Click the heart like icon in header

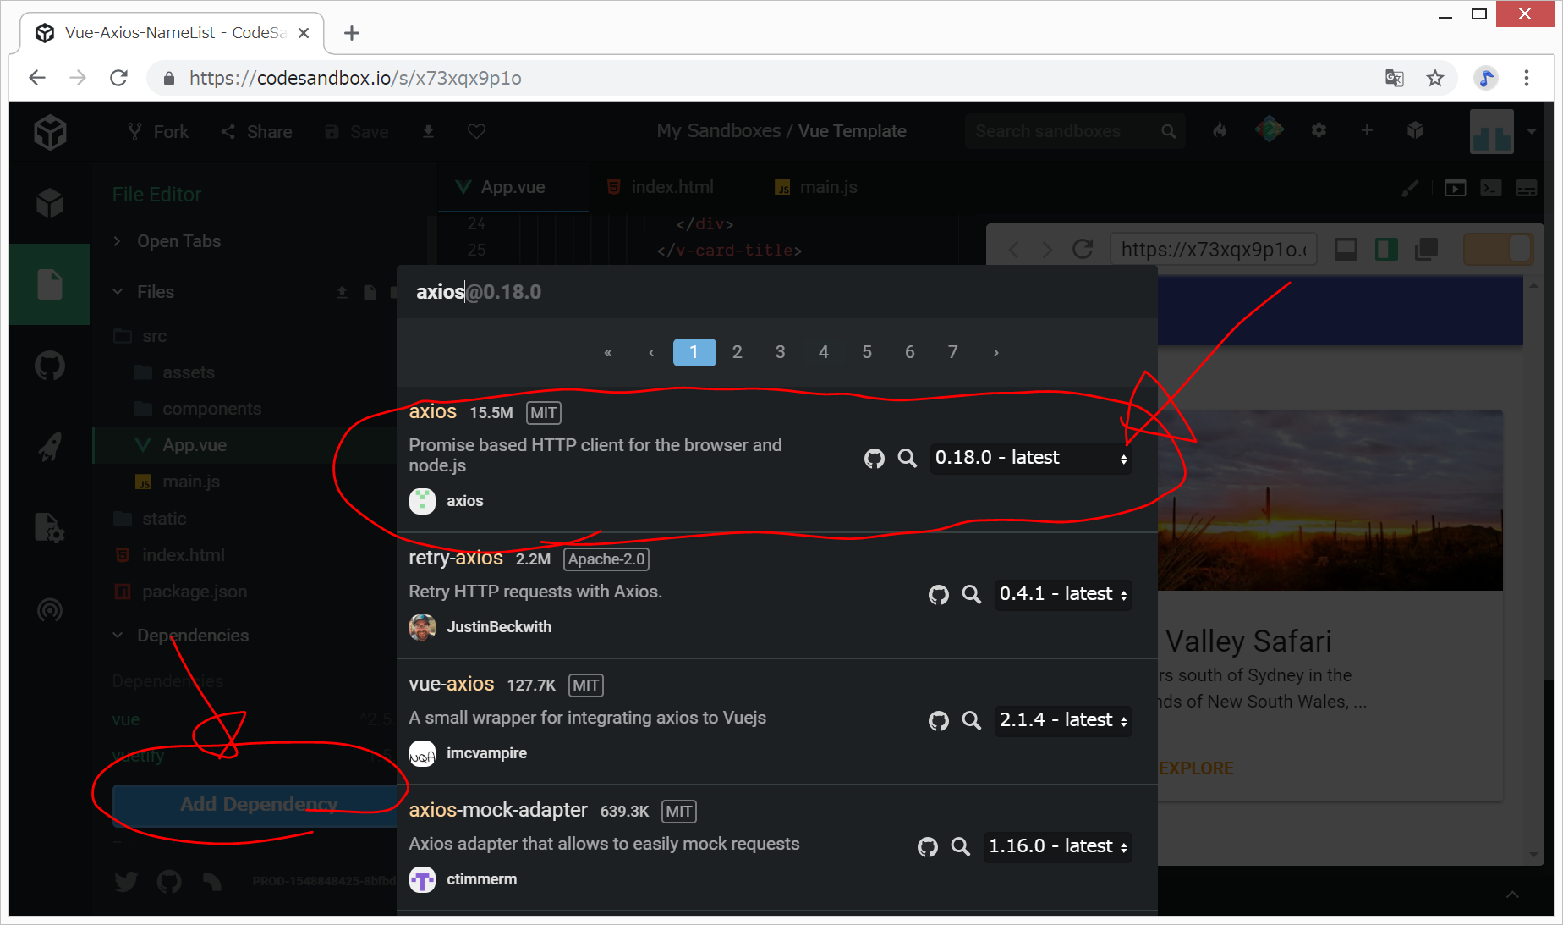(x=476, y=132)
